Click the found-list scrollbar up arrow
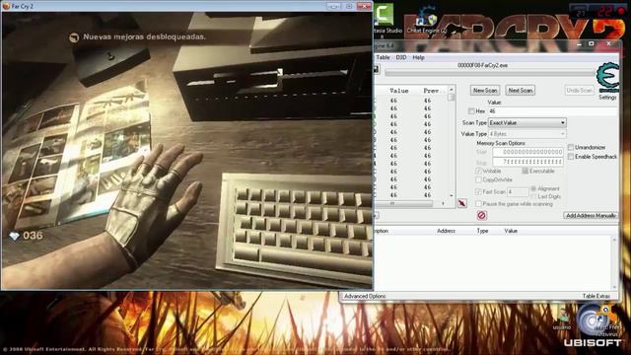The width and height of the screenshot is (631, 355). [452, 90]
